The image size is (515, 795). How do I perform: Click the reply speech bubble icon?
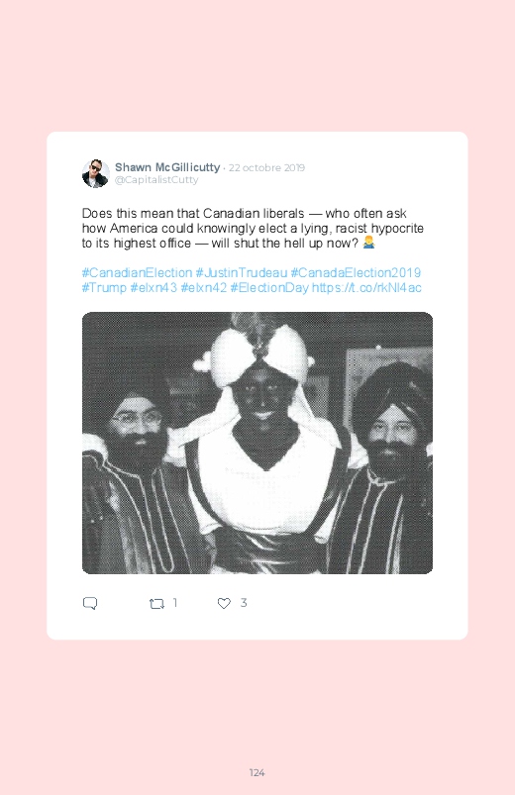[90, 603]
